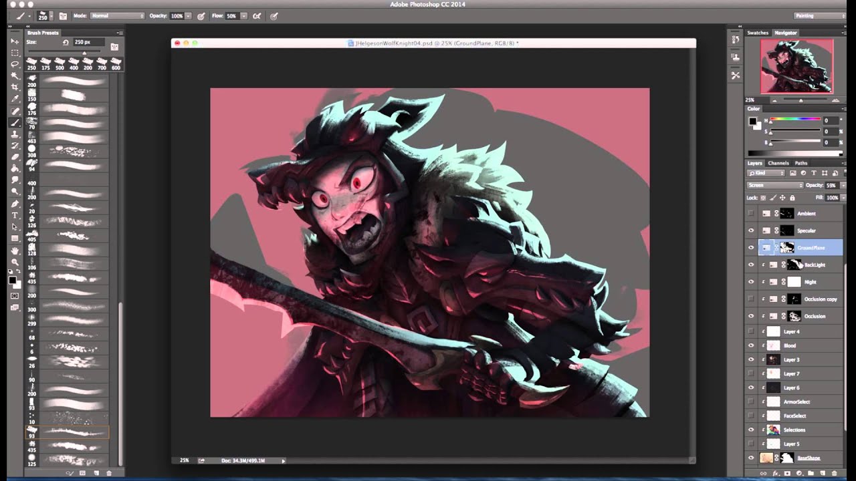Select the Occlusion layer

click(800, 316)
